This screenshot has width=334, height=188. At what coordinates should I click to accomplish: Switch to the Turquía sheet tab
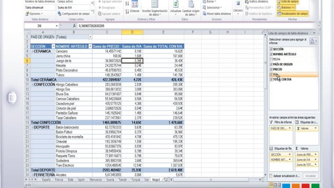coord(136,180)
